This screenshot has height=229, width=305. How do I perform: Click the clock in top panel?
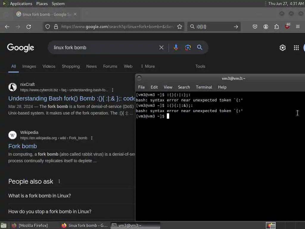[x=286, y=4]
